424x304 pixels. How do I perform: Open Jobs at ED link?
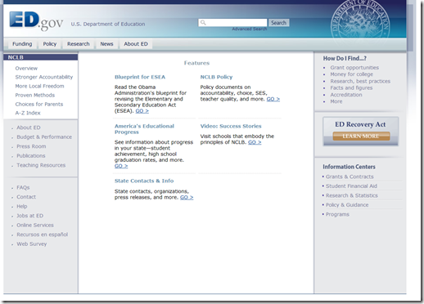29,216
